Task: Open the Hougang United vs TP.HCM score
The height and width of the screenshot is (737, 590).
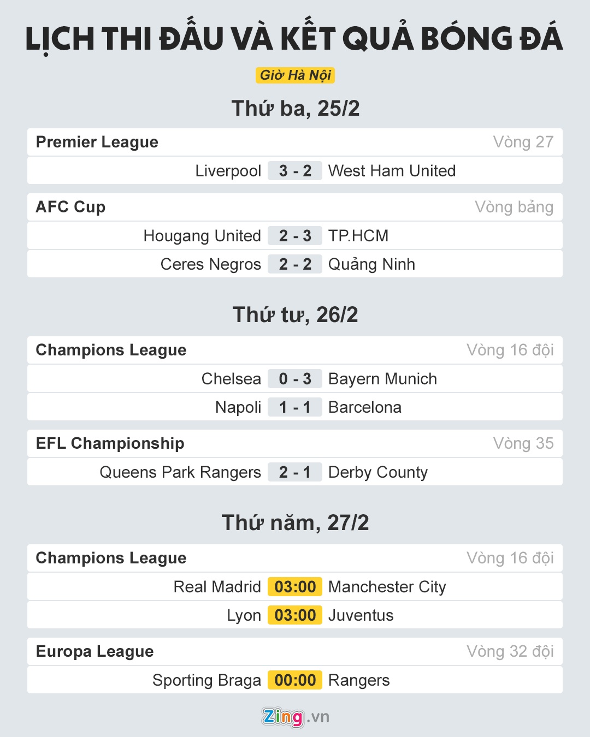Action: tap(295, 236)
